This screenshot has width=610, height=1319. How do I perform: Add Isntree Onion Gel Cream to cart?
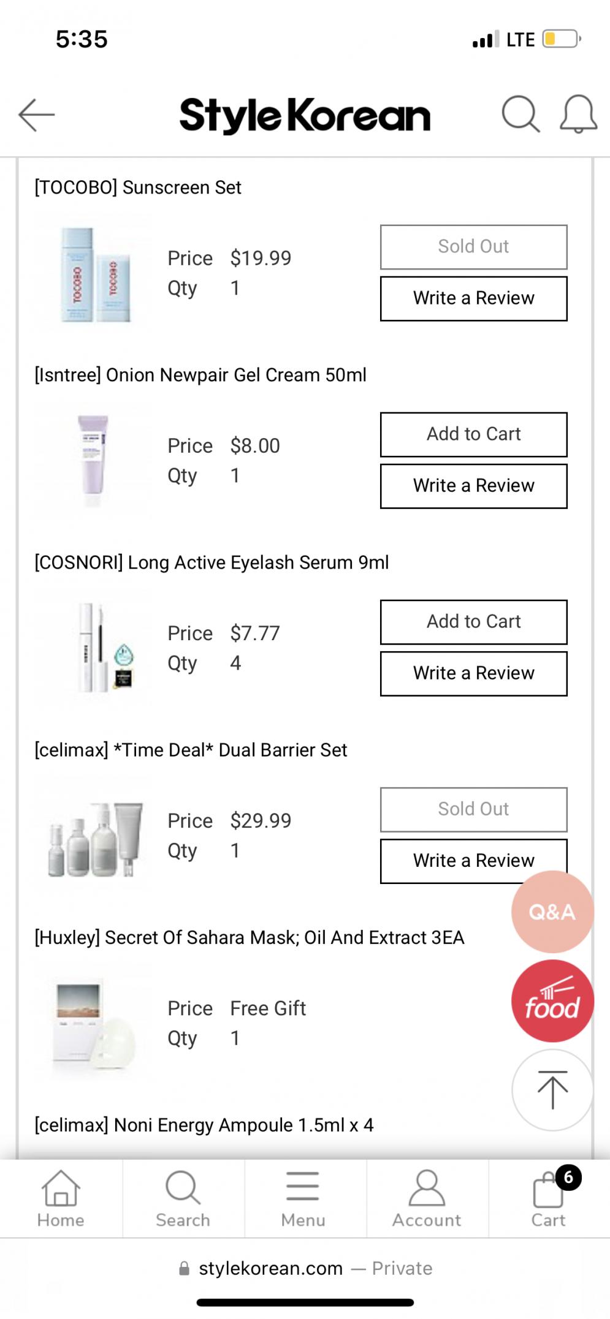pos(473,434)
